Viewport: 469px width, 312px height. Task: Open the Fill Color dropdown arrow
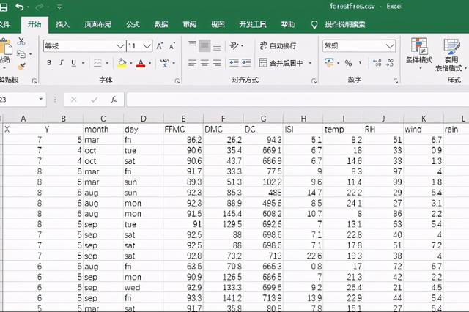[130, 63]
